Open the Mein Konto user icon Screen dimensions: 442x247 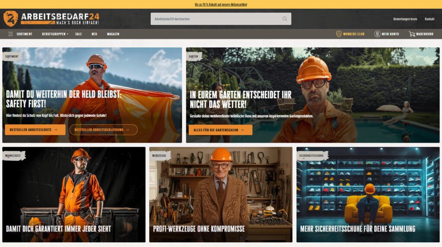[x=377, y=34]
